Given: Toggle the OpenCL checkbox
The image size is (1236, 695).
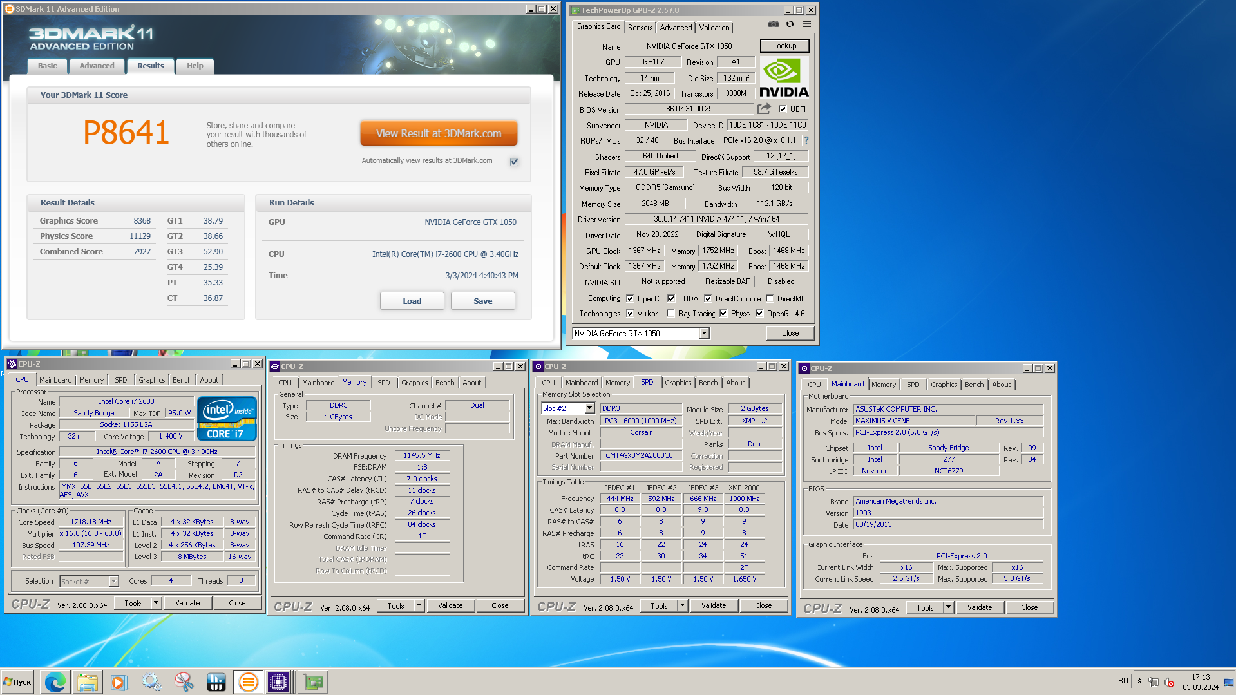Looking at the screenshot, I should (x=630, y=299).
